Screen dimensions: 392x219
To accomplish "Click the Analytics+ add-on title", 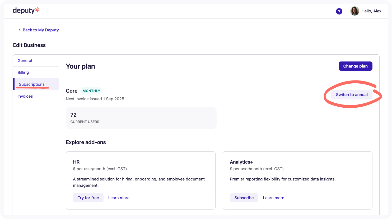I will pos(241,162).
